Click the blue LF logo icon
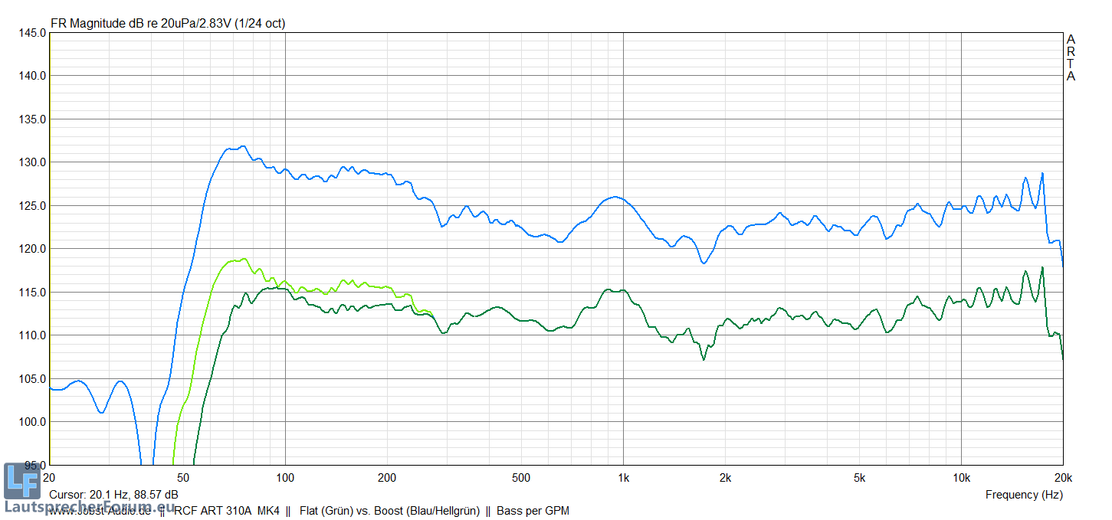This screenshot has height=520, width=1112. (x=21, y=482)
